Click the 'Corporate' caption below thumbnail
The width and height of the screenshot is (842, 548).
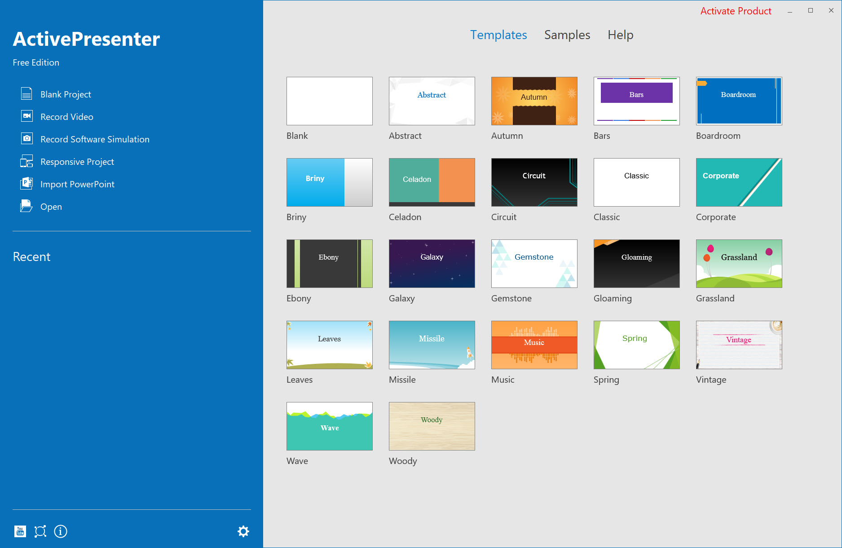[716, 217]
